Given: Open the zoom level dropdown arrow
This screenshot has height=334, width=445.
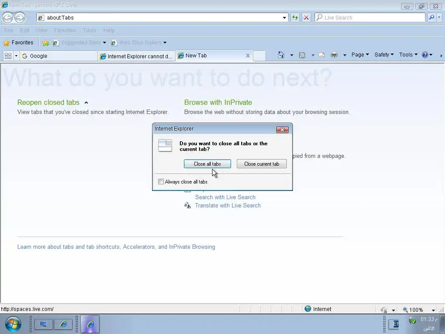Looking at the screenshot, I should [433, 310].
